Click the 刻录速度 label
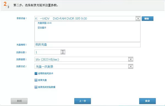The width and height of the screenshot is (165, 106). pyautogui.click(x=21, y=59)
